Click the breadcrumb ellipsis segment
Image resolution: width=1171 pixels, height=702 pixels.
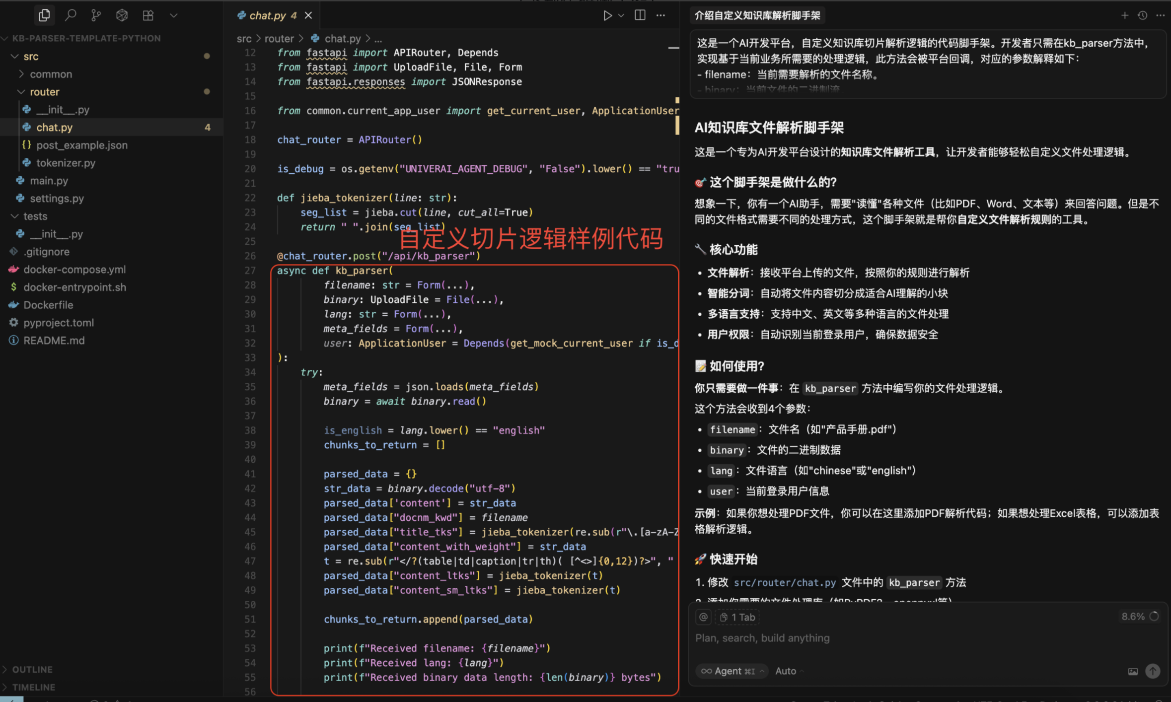coord(378,39)
